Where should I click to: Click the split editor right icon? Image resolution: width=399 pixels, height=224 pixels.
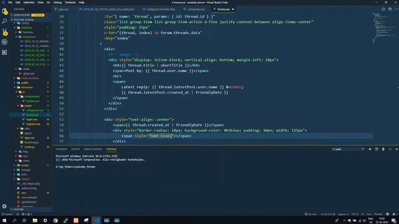[x=390, y=9]
